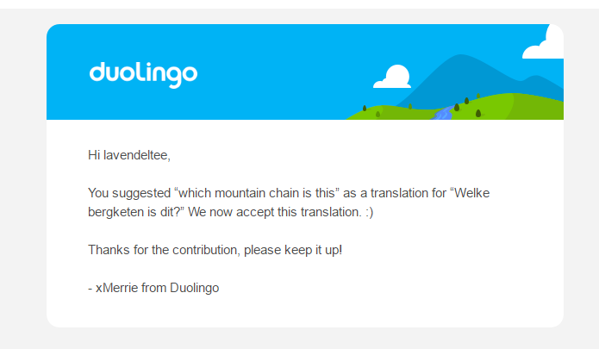599x349 pixels.
Task: Click the words "You suggested"
Action: point(129,193)
